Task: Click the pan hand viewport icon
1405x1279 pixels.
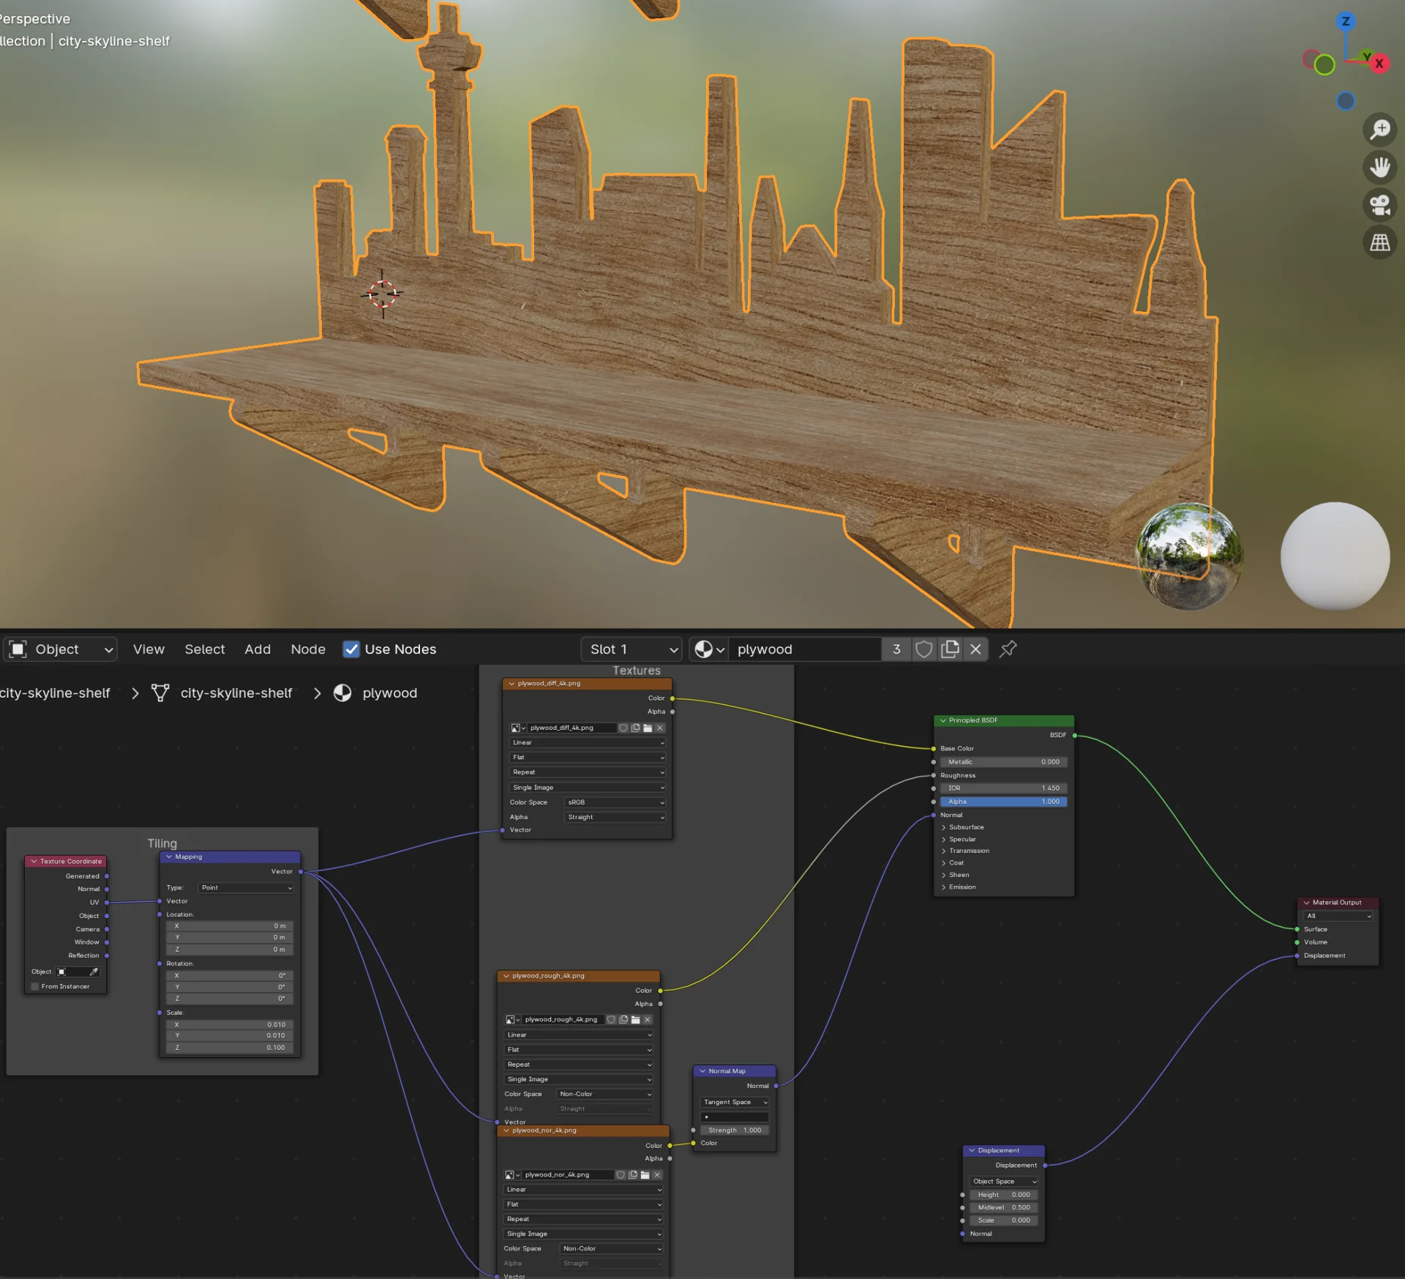Action: [1379, 168]
